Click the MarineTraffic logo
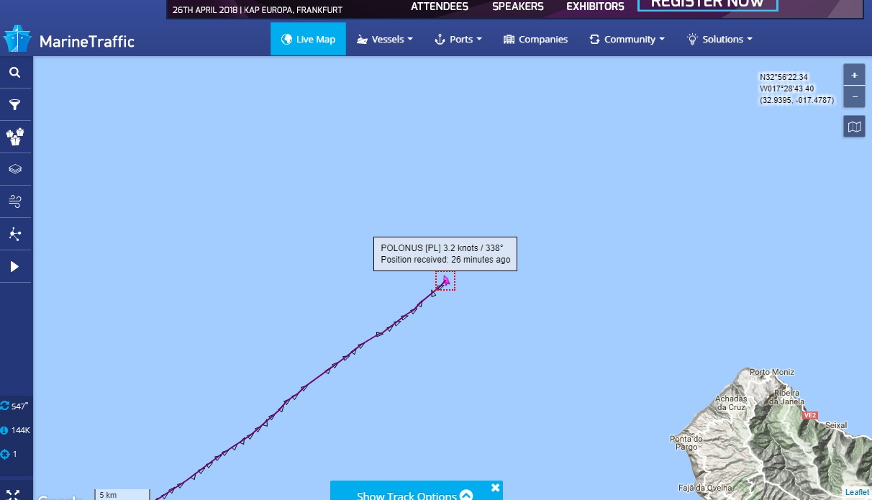The height and width of the screenshot is (500, 872). coord(69,40)
